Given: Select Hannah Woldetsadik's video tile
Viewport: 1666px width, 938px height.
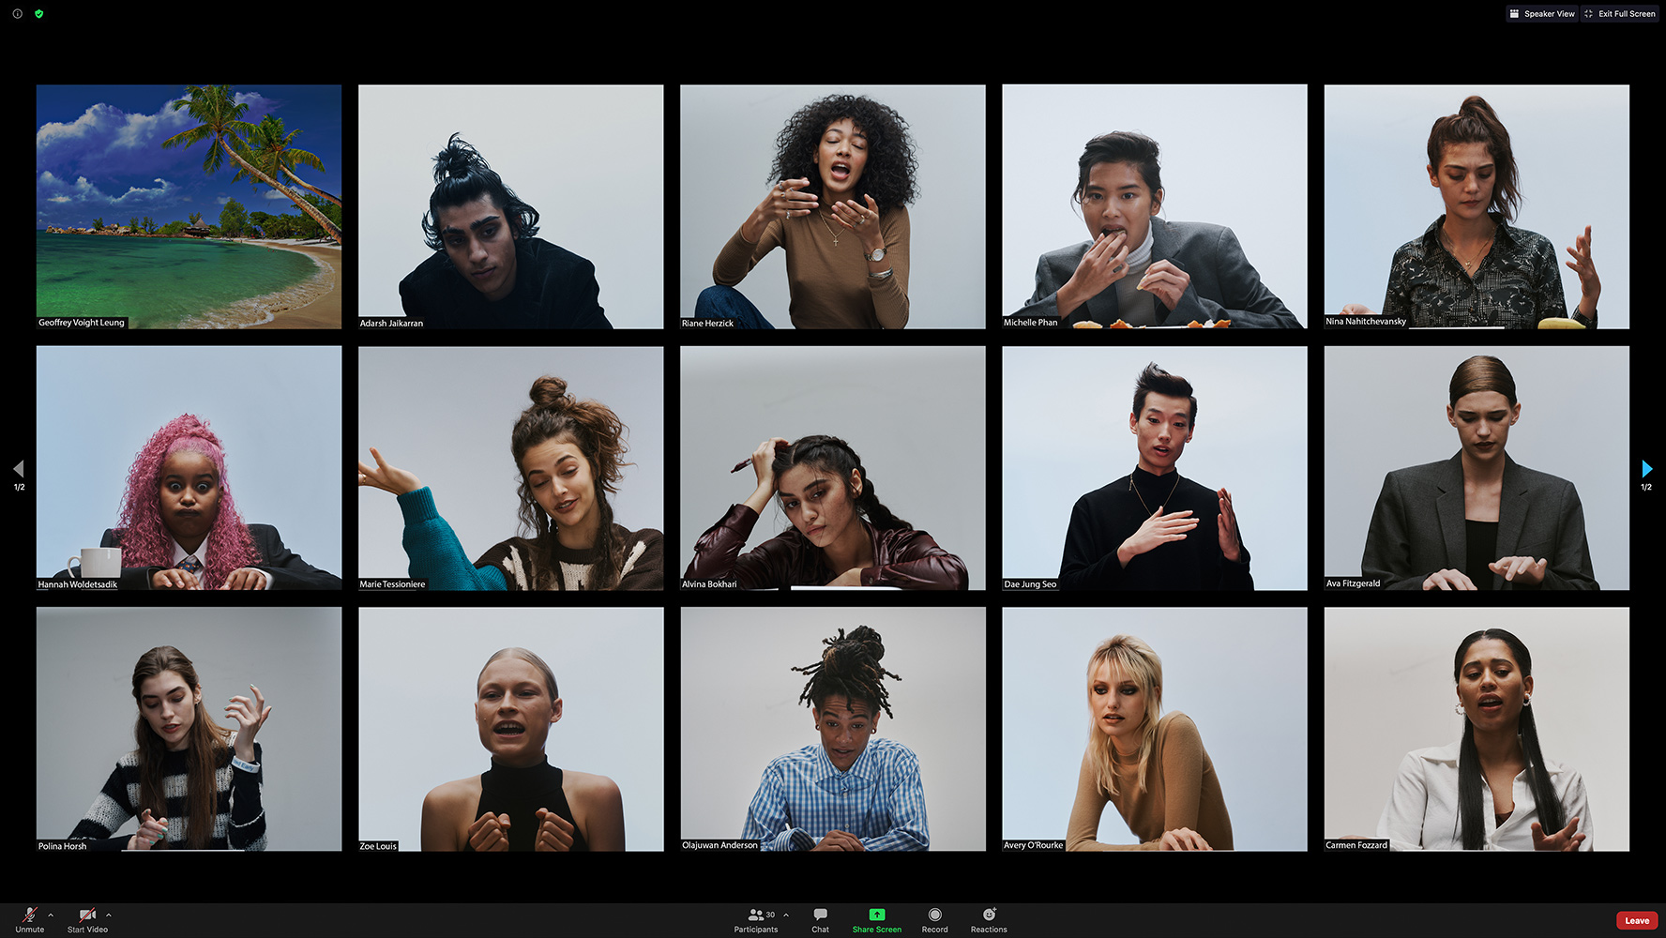Looking at the screenshot, I should (x=189, y=468).
